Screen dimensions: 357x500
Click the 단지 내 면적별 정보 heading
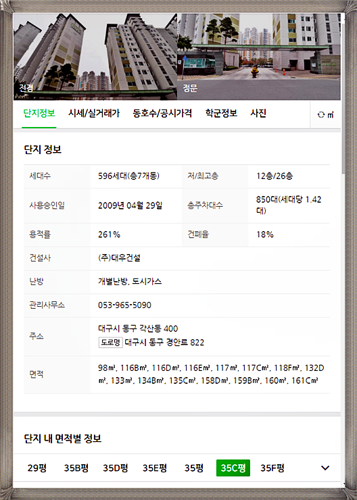click(63, 439)
